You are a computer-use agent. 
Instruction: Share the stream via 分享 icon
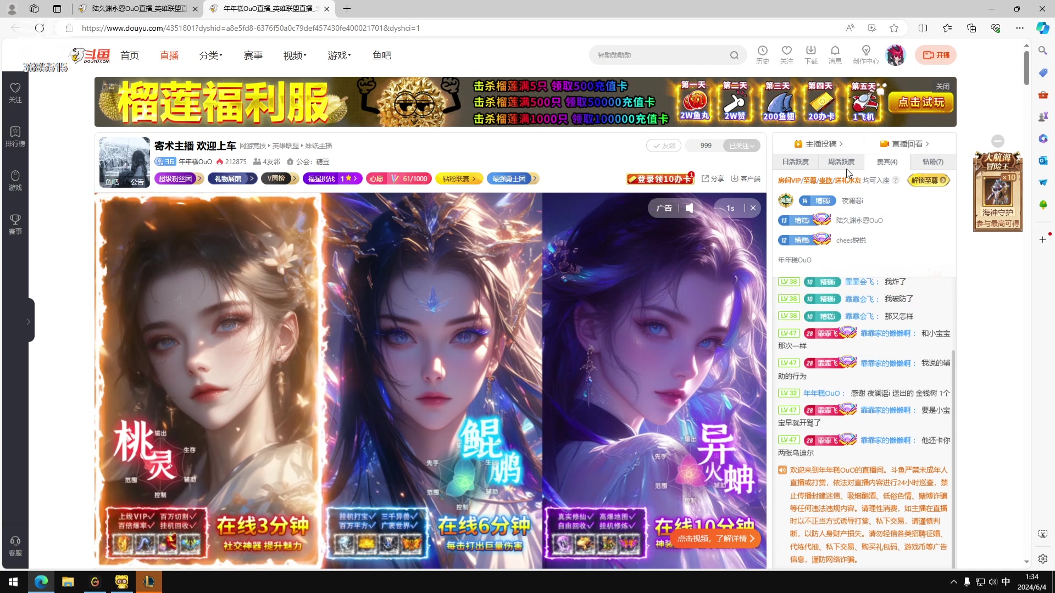pyautogui.click(x=713, y=178)
